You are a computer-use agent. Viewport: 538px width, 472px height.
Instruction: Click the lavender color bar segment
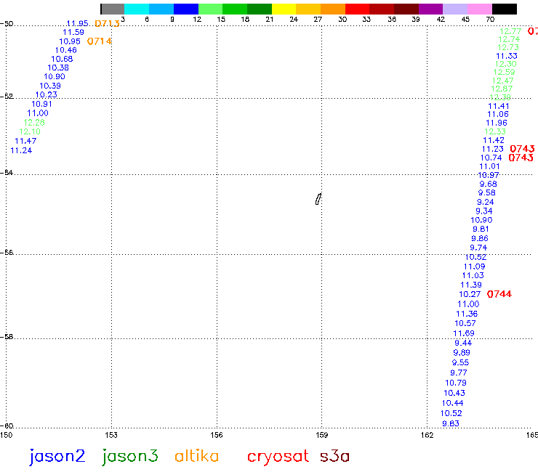click(x=455, y=9)
